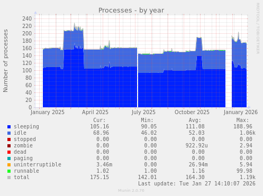Viewport: 263px width, 196px height.
Task: Click runnable current value 1.02
Action: [103, 171]
